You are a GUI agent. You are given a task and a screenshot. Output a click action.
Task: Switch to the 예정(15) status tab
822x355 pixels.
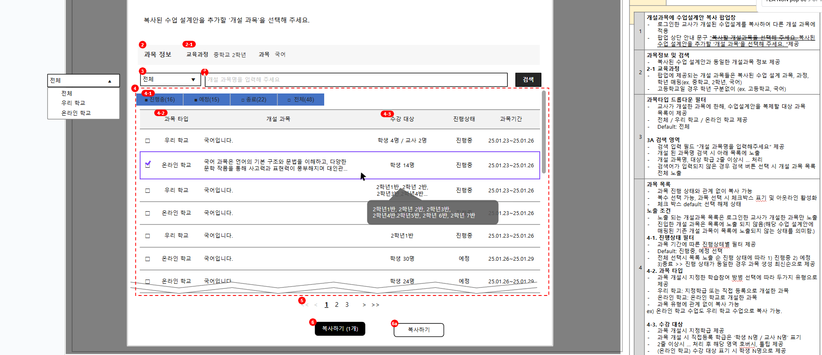(207, 100)
